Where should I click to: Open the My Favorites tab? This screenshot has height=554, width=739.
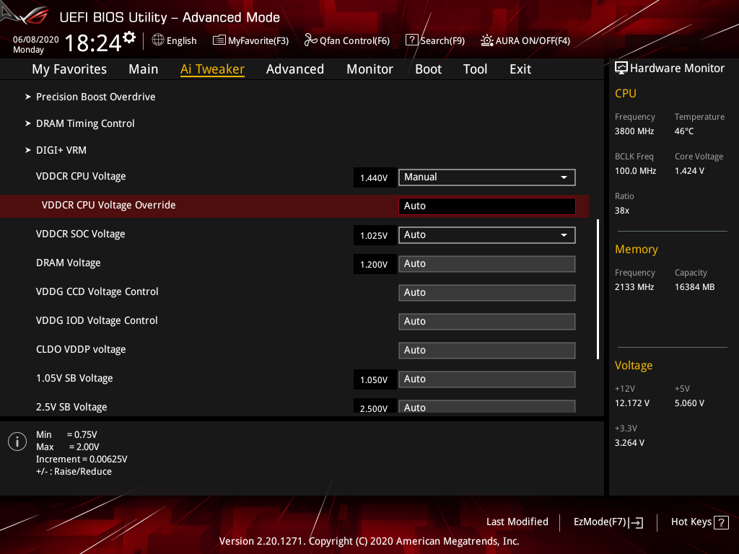pos(69,69)
